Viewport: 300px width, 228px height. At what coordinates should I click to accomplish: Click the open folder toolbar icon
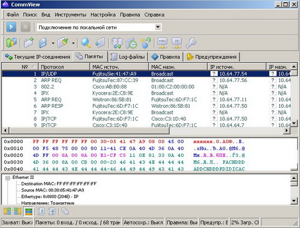point(29,42)
